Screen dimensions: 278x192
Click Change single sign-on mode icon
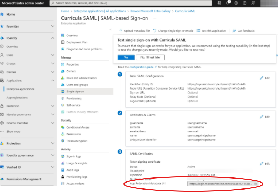pos(155,31)
